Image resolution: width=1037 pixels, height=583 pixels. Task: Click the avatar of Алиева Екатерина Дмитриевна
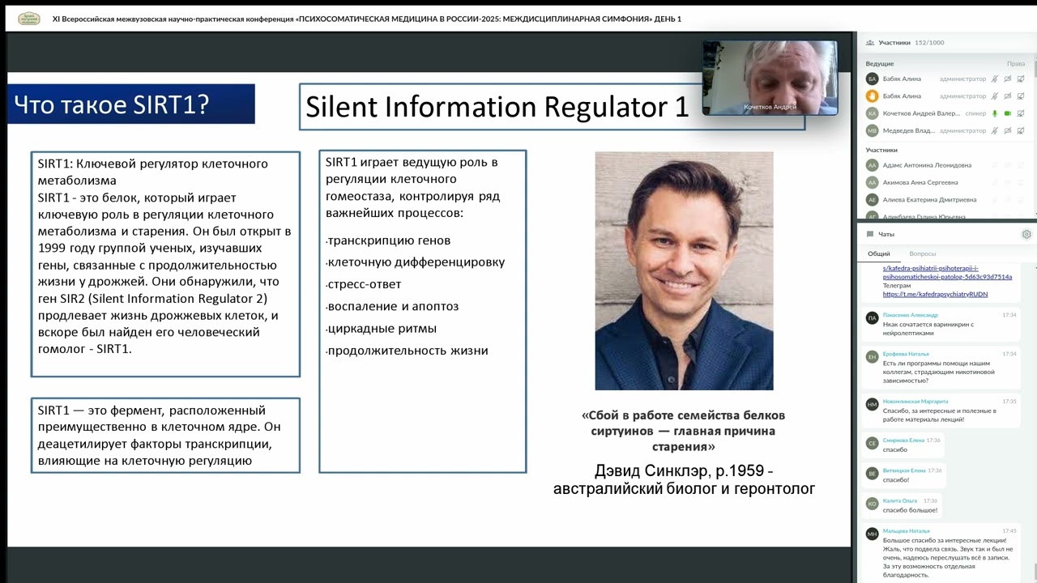(x=872, y=199)
